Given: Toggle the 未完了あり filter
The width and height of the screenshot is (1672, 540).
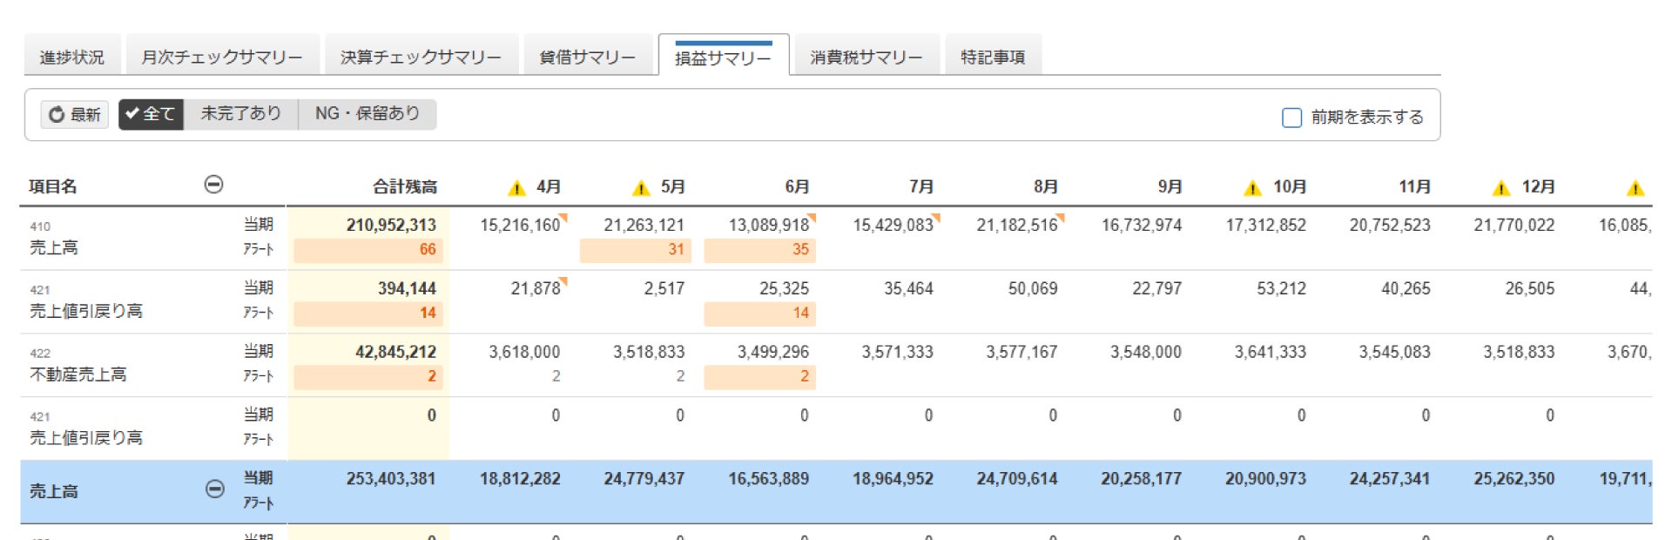Looking at the screenshot, I should [x=240, y=114].
